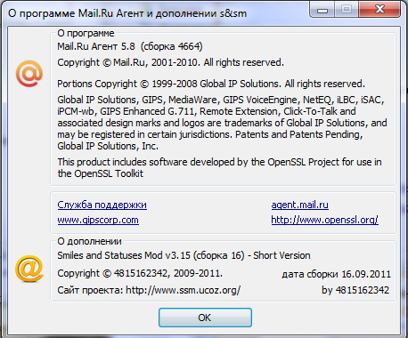Click the yellow @ add-on icon
The image size is (408, 338).
29,269
